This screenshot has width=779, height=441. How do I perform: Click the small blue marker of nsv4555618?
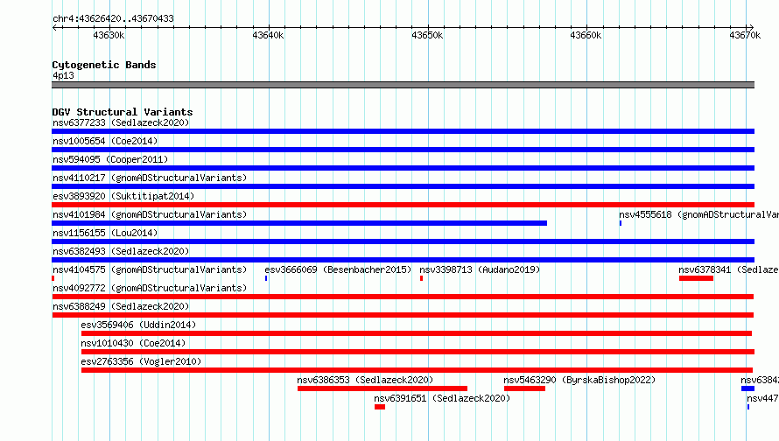pos(621,223)
